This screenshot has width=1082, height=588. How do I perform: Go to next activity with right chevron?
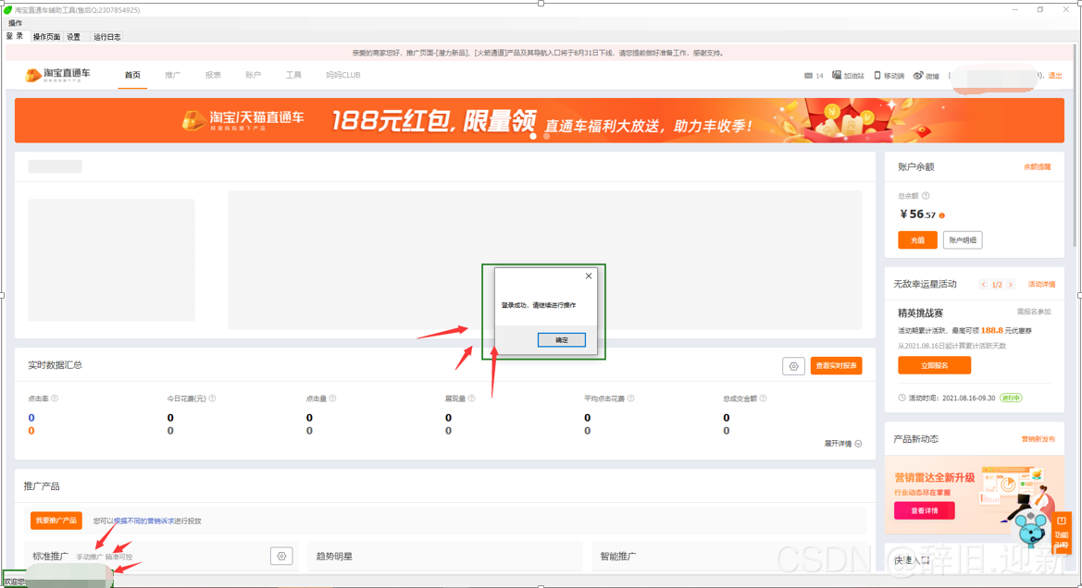pos(1010,285)
